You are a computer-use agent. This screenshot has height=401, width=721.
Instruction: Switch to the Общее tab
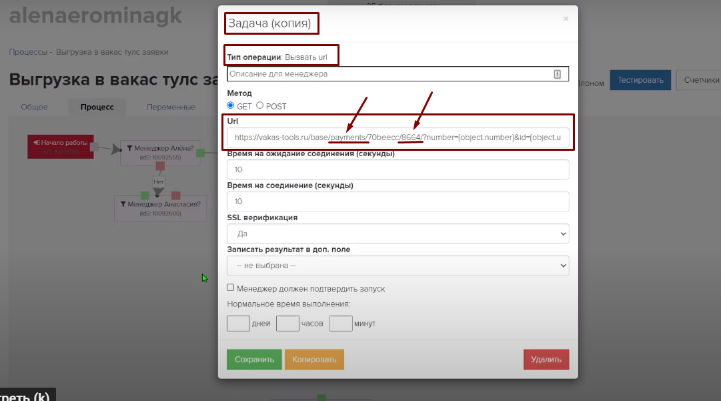coord(35,107)
